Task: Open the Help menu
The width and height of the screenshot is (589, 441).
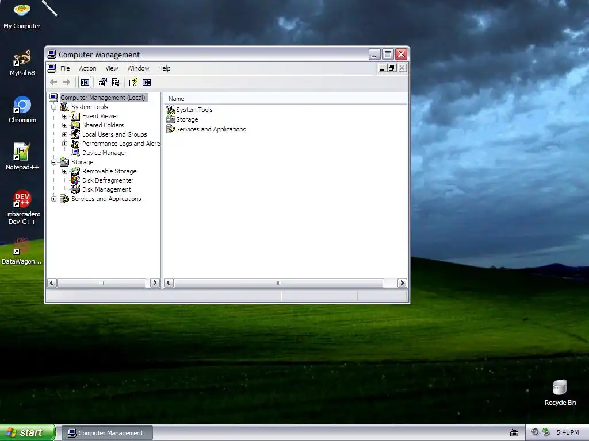Action: point(164,68)
